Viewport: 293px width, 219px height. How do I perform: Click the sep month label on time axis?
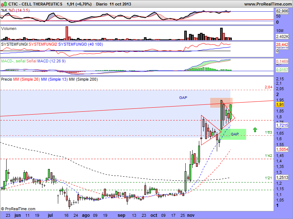(121, 215)
